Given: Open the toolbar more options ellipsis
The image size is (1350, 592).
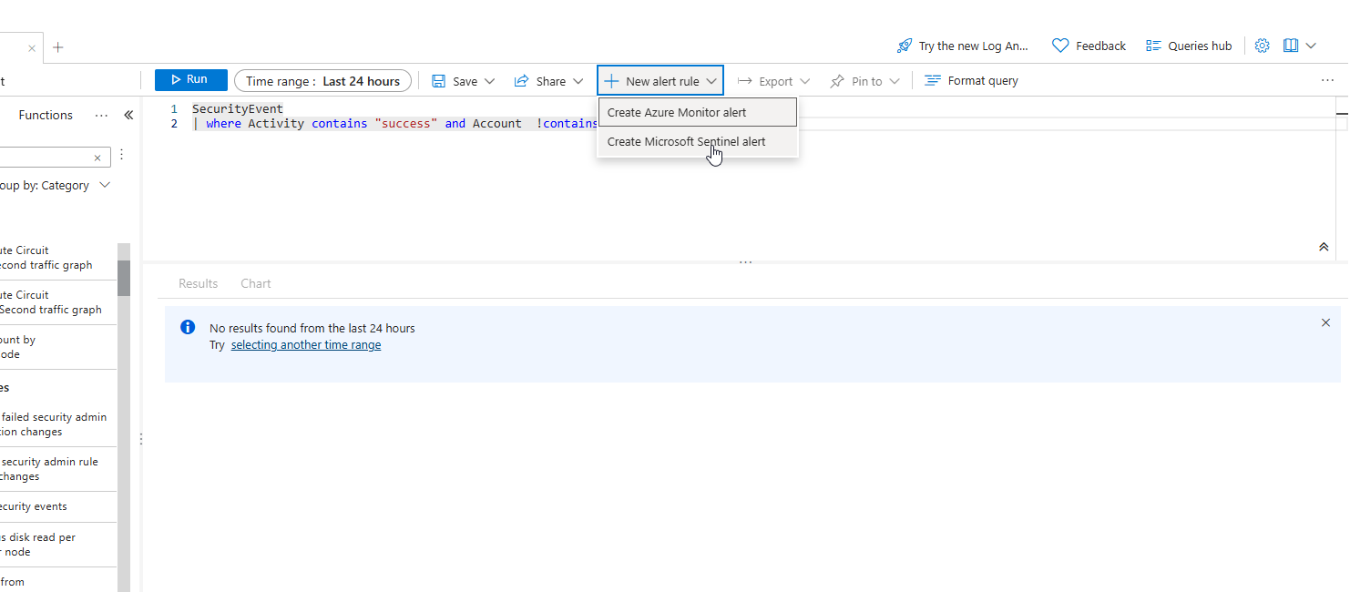Looking at the screenshot, I should click(1327, 81).
